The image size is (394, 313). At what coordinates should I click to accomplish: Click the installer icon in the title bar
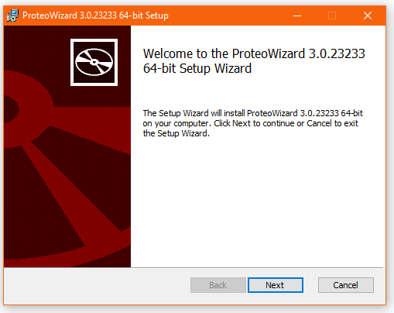click(x=12, y=15)
